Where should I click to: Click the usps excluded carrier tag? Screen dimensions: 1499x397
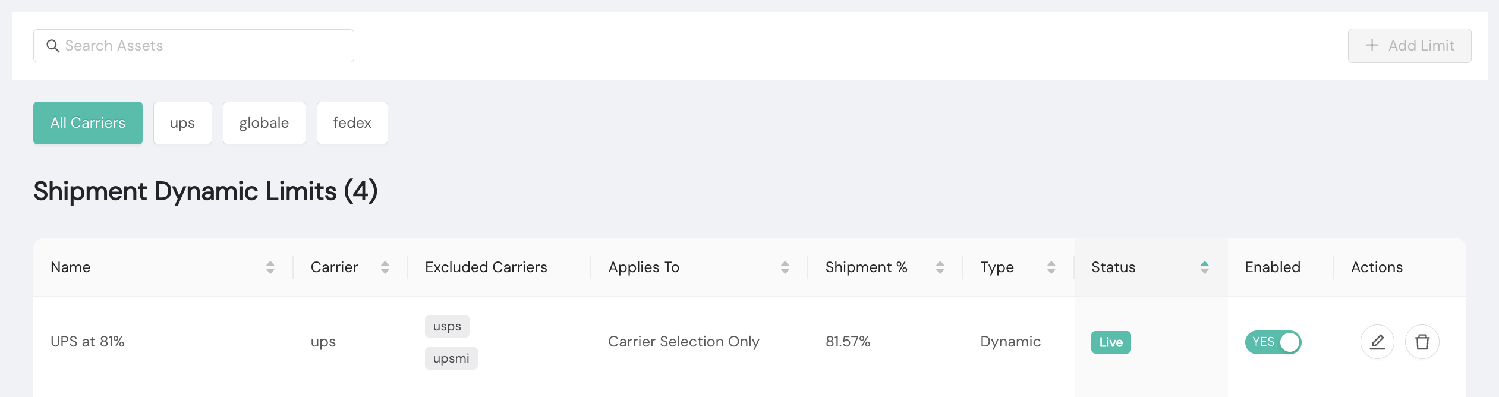447,326
